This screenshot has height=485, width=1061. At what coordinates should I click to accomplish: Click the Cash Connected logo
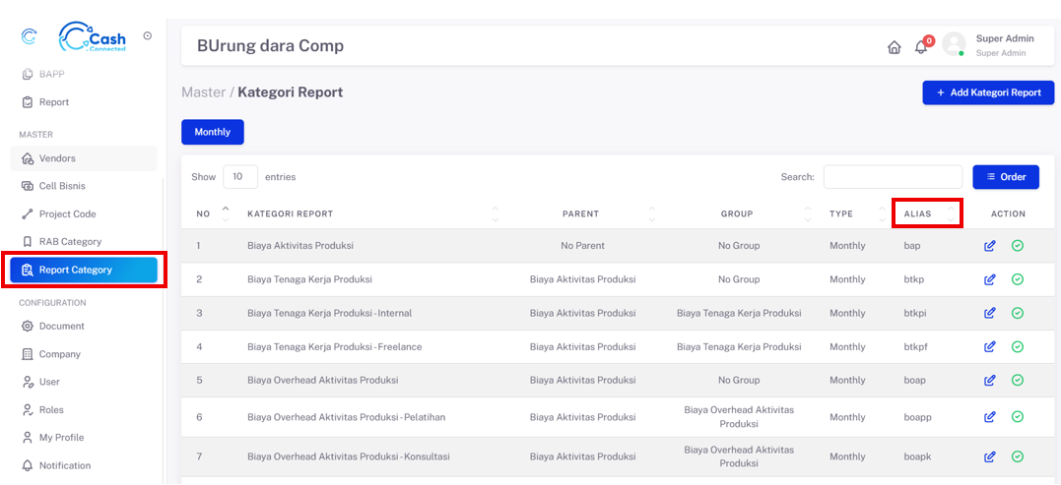(x=93, y=36)
